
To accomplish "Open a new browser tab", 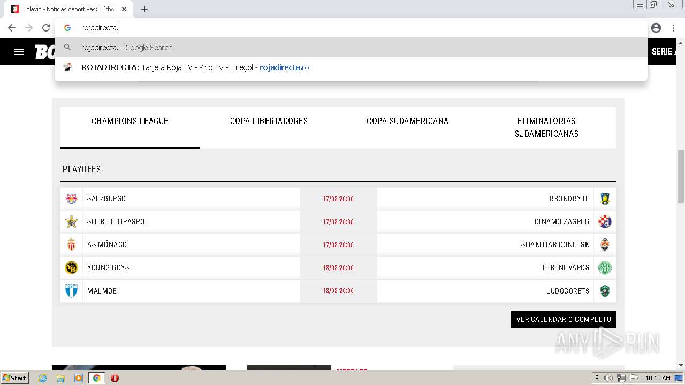I will (x=144, y=9).
